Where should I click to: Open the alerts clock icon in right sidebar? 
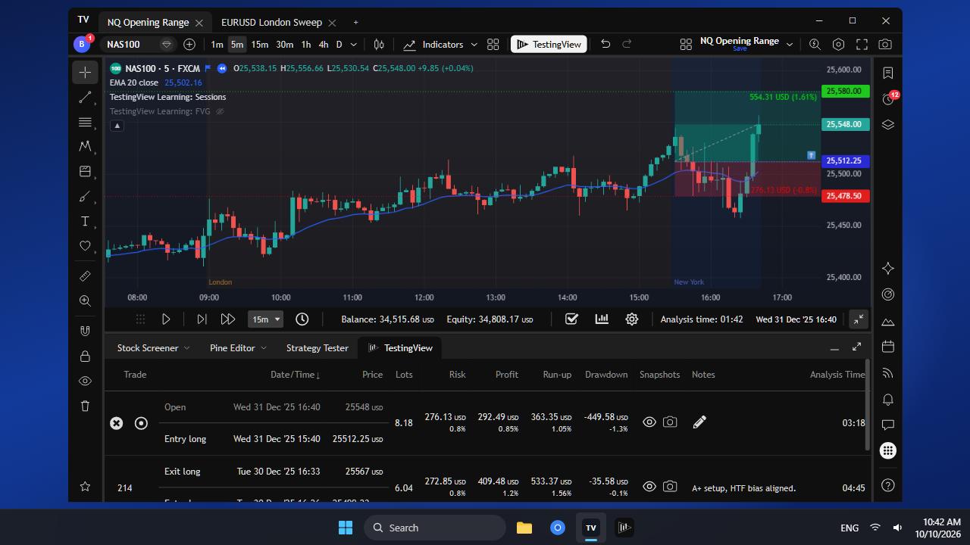[888, 98]
